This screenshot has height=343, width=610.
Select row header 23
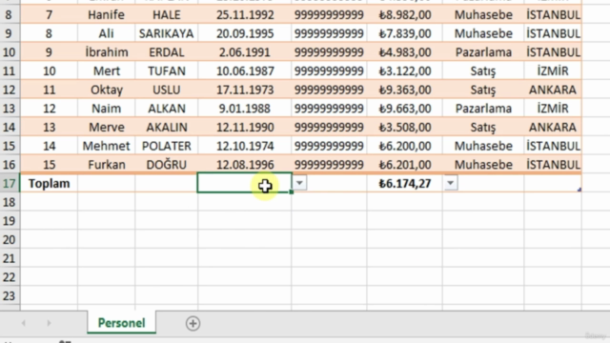pyautogui.click(x=10, y=296)
